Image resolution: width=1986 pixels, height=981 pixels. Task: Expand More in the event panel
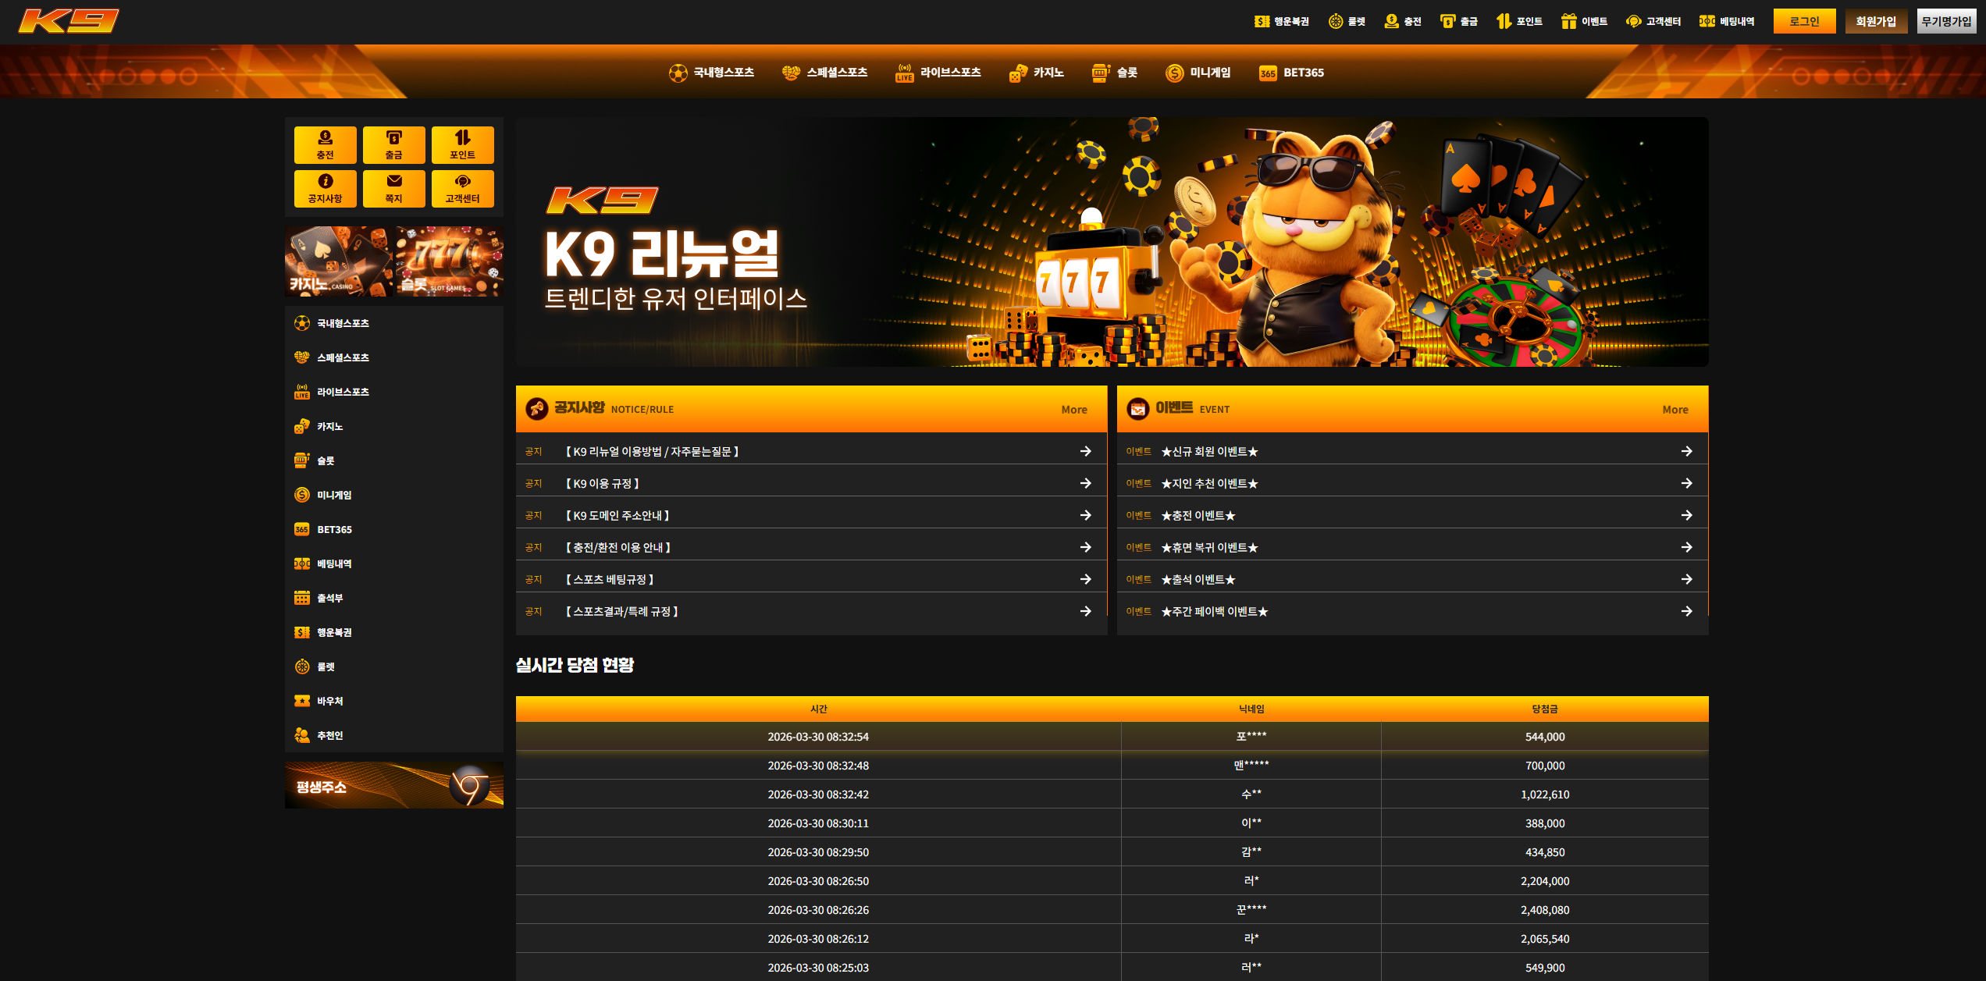point(1675,410)
